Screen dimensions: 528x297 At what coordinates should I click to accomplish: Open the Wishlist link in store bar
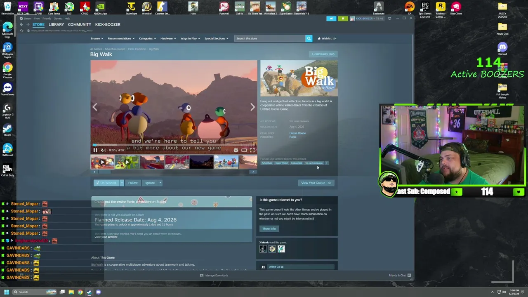327,38
